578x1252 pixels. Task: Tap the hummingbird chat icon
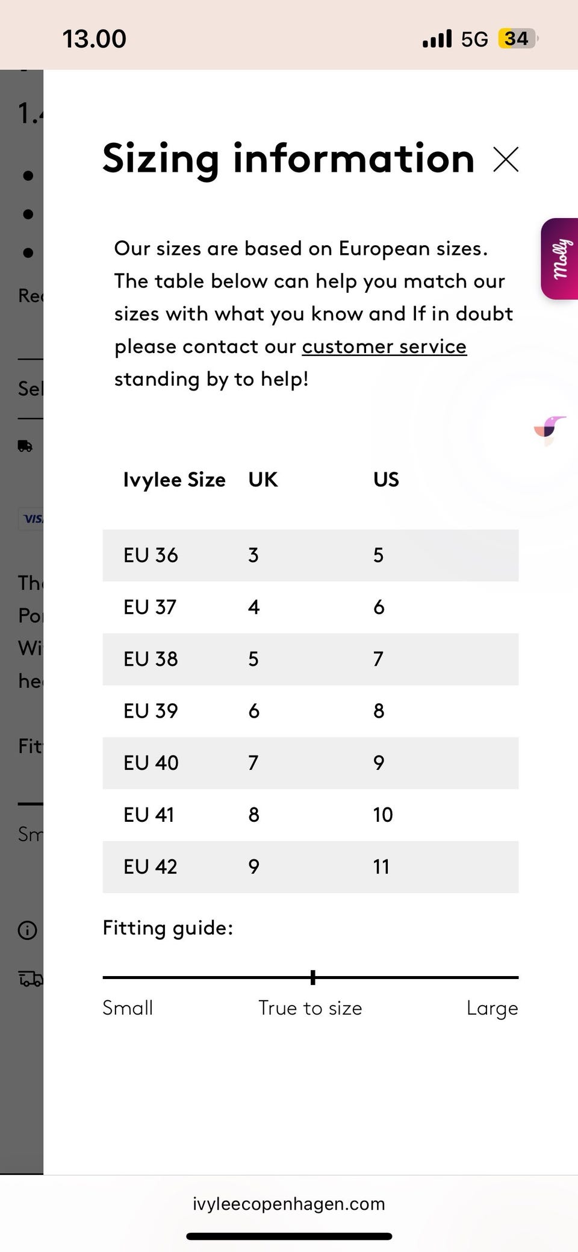[550, 429]
